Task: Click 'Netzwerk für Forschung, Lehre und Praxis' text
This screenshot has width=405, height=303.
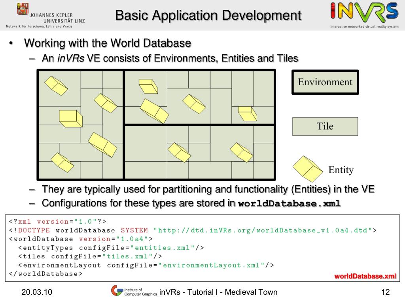Action: (x=39, y=26)
